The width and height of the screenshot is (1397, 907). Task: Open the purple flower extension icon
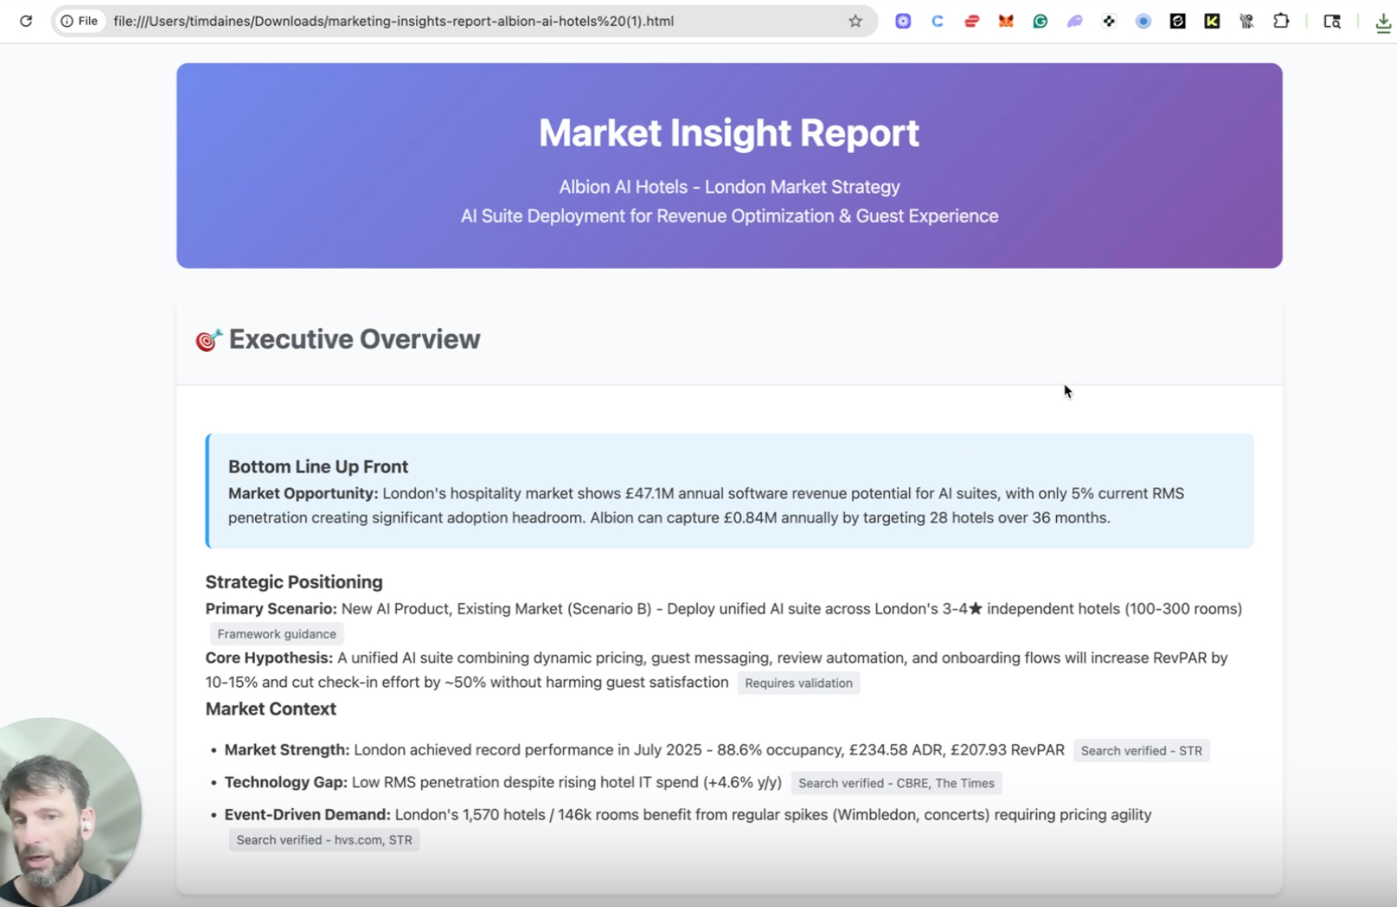pyautogui.click(x=903, y=21)
